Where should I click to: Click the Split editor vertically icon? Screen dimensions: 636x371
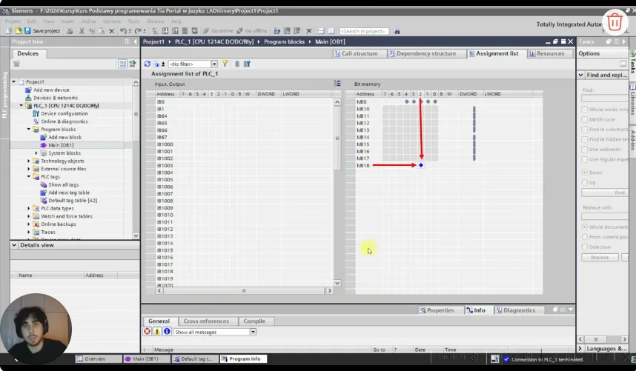click(x=331, y=31)
